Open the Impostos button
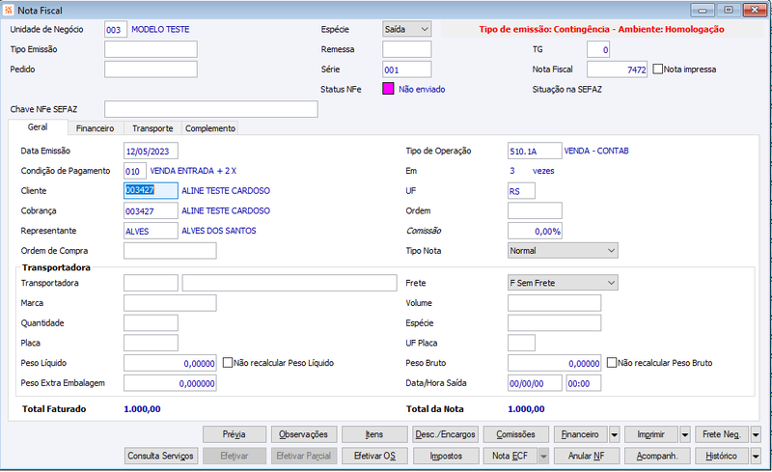This screenshot has height=472, width=772. click(446, 457)
